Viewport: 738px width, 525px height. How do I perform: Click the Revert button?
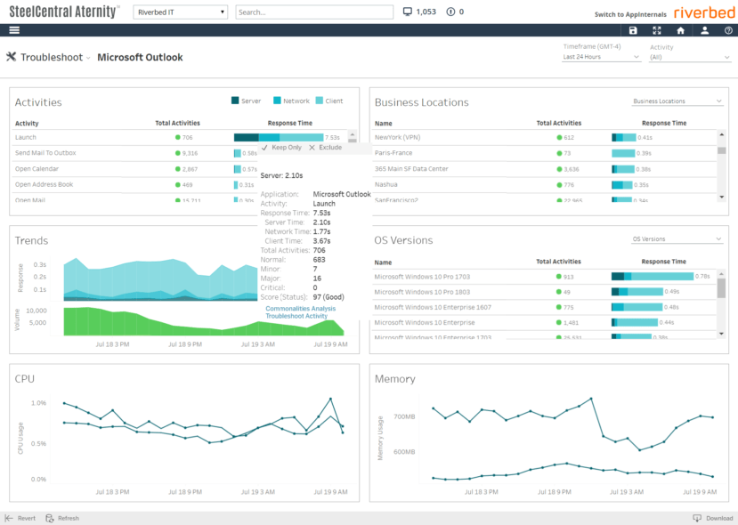tap(20, 518)
